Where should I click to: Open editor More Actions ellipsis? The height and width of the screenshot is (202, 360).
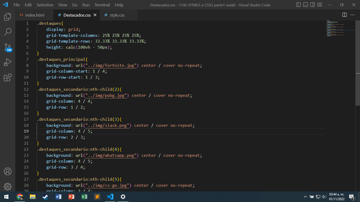(x=353, y=15)
